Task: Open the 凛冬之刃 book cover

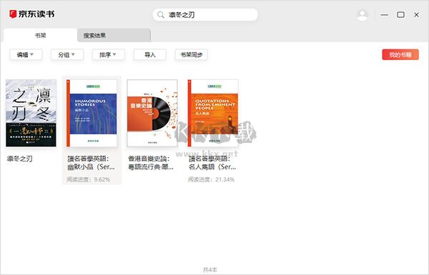Action: (31, 113)
